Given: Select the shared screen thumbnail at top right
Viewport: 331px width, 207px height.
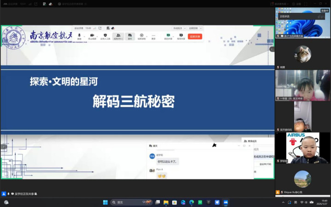Looking at the screenshot, I should 302,23.
